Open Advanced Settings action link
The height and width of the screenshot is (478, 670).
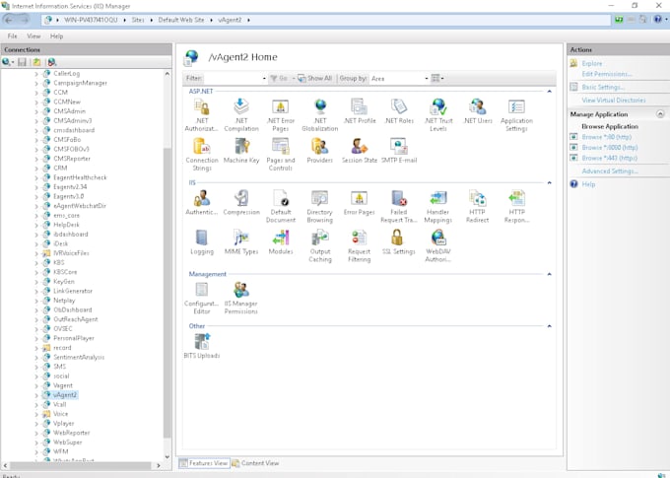(x=610, y=171)
